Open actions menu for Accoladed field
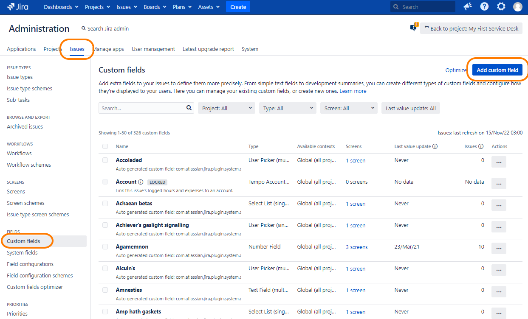Image resolution: width=528 pixels, height=319 pixels. point(499,162)
